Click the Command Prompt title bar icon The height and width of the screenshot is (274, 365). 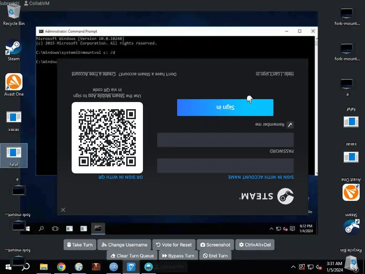tap(41, 31)
